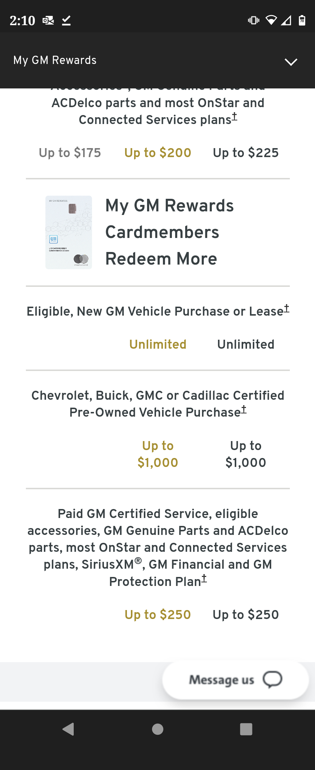Tap the gold Unlimited value for vehicle purchase
Image resolution: width=315 pixels, height=770 pixels.
pyautogui.click(x=157, y=344)
